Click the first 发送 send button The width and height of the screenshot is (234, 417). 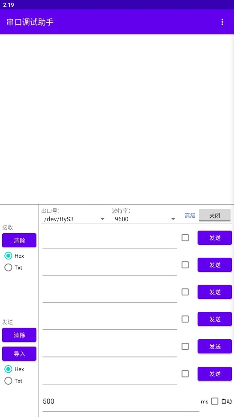(215, 238)
